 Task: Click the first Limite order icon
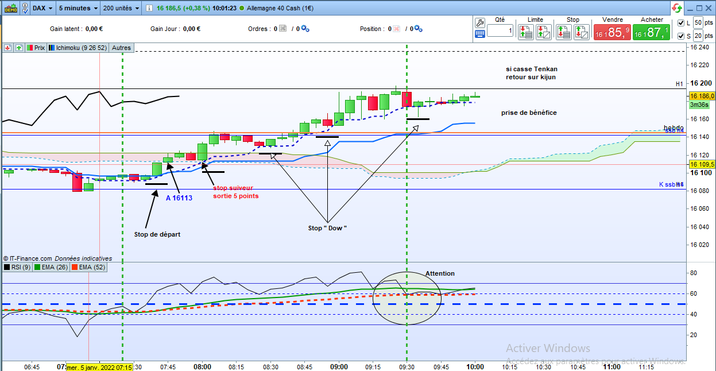point(526,33)
